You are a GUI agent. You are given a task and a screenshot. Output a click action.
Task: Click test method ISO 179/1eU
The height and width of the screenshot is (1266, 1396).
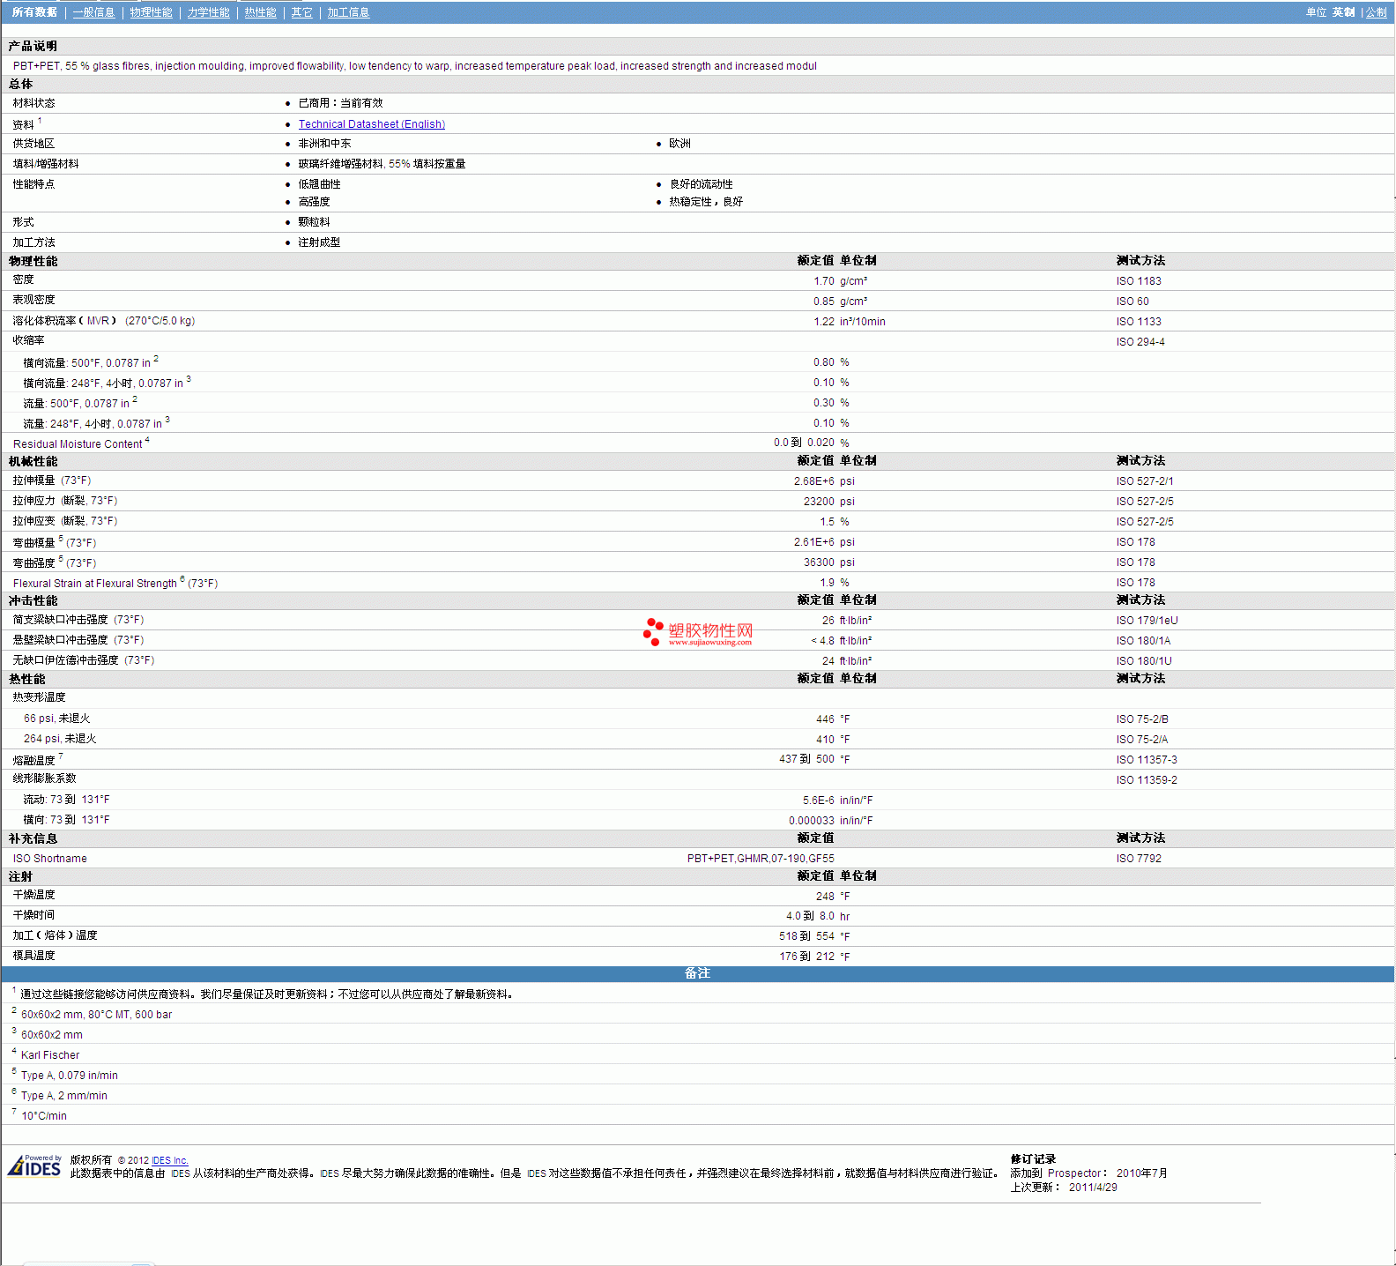click(1147, 621)
